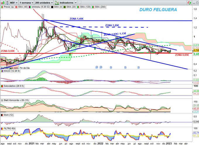
Task: Select the DURO FELGUERA title text
Action: (x=158, y=10)
